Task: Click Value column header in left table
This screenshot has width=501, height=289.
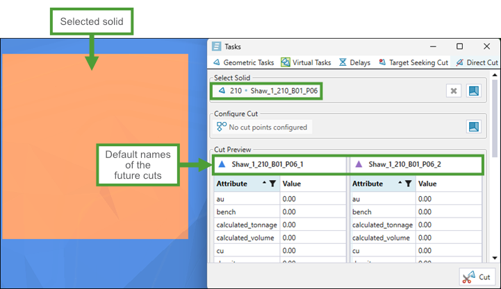Action: [313, 184]
